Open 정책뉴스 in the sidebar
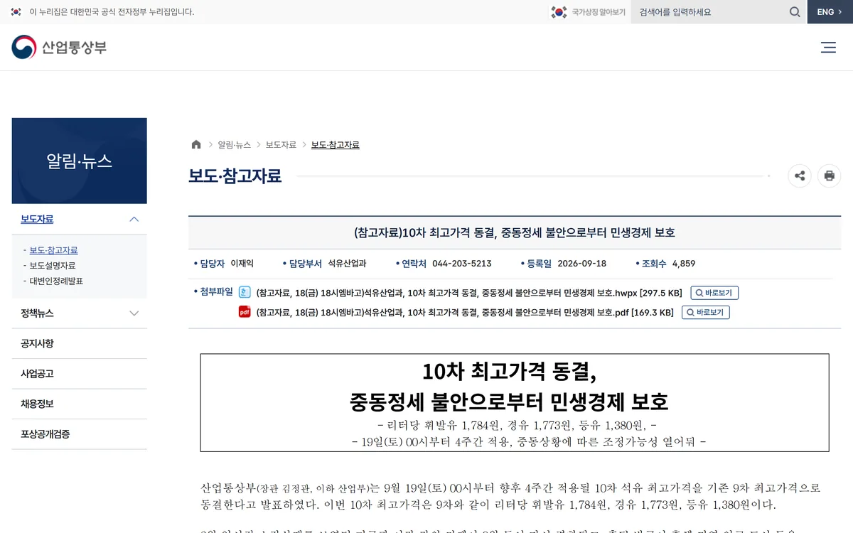The image size is (853, 533). [37, 313]
